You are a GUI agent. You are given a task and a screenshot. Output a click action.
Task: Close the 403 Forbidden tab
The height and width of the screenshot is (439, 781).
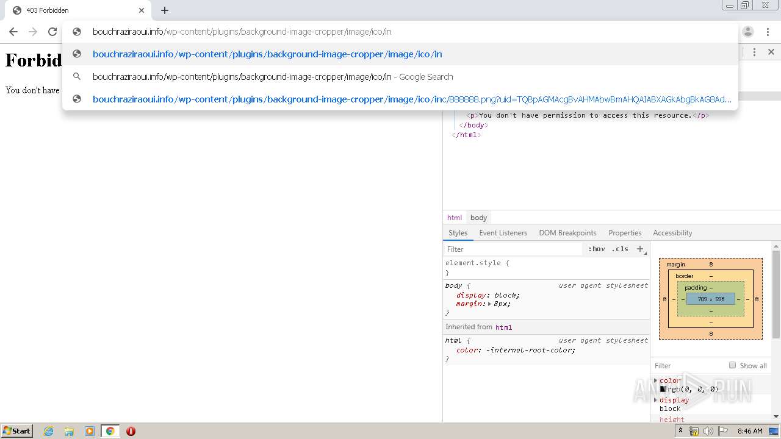point(142,10)
